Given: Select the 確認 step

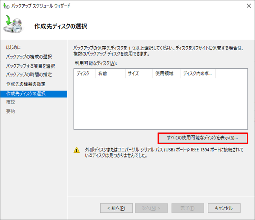Looking at the screenshot, I should pos(11,102).
